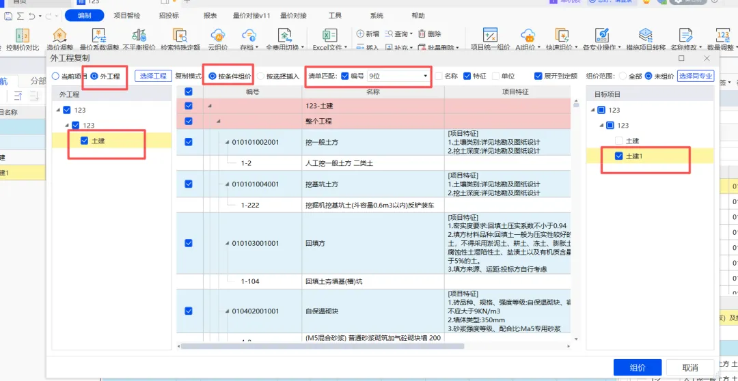
Task: Select the 当前项目 radio button
Action: click(55, 76)
